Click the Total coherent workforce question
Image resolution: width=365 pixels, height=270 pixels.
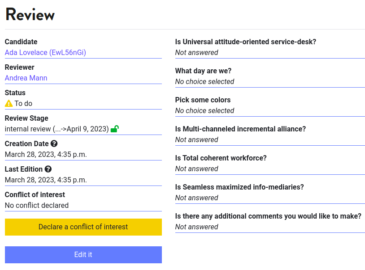tap(221, 158)
